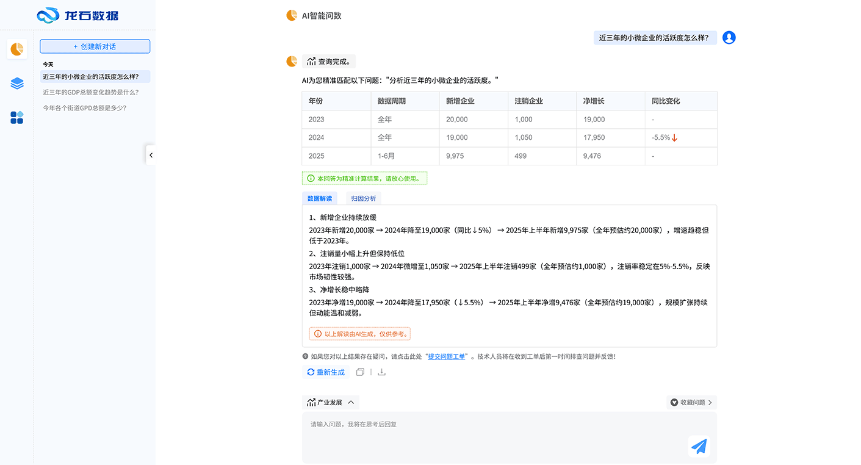Image resolution: width=861 pixels, height=465 pixels.
Task: Open conversation 近三年的GDP总额变化趋势是什么?
Action: 91,93
